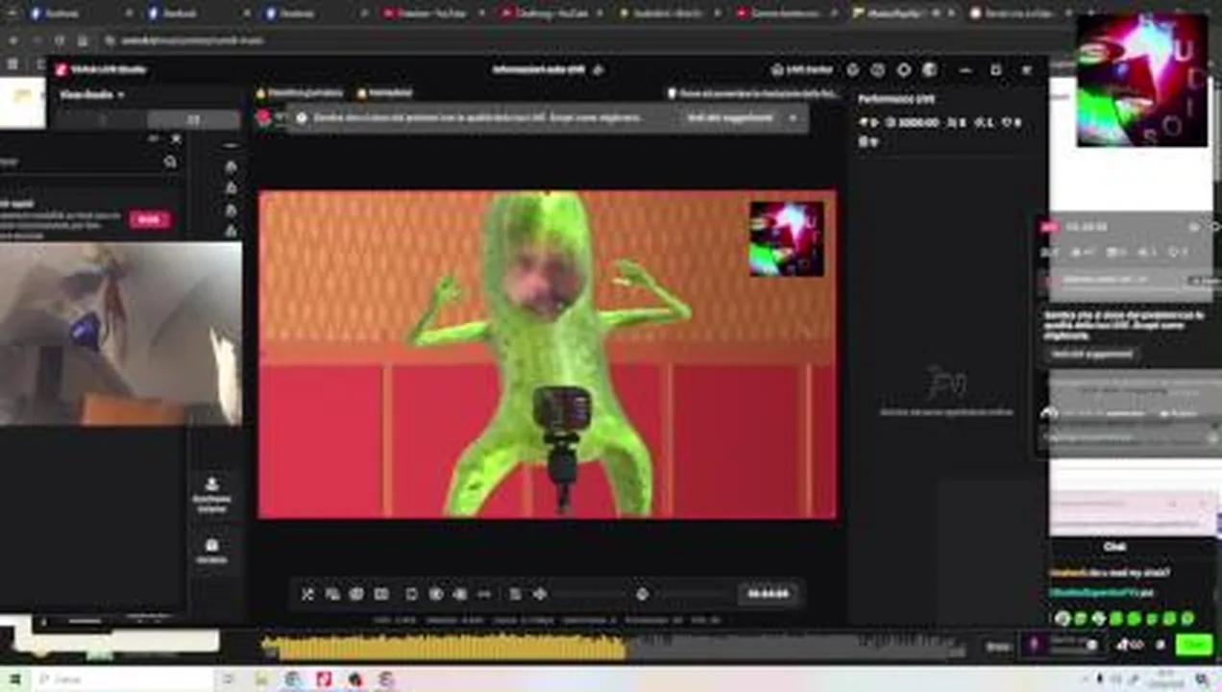Screen dimensions: 1222x692
Task: Click the Windows taskbar search box
Action: pos(125,680)
